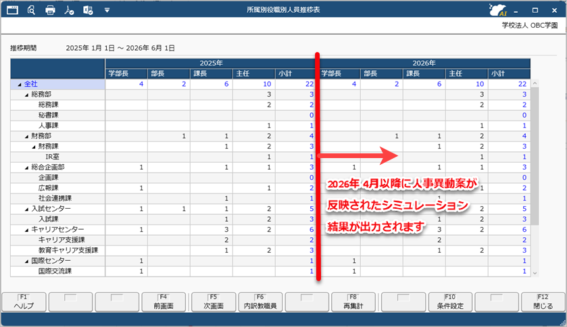
Task: Collapse the 国際センター tree node
Action: pos(27,261)
